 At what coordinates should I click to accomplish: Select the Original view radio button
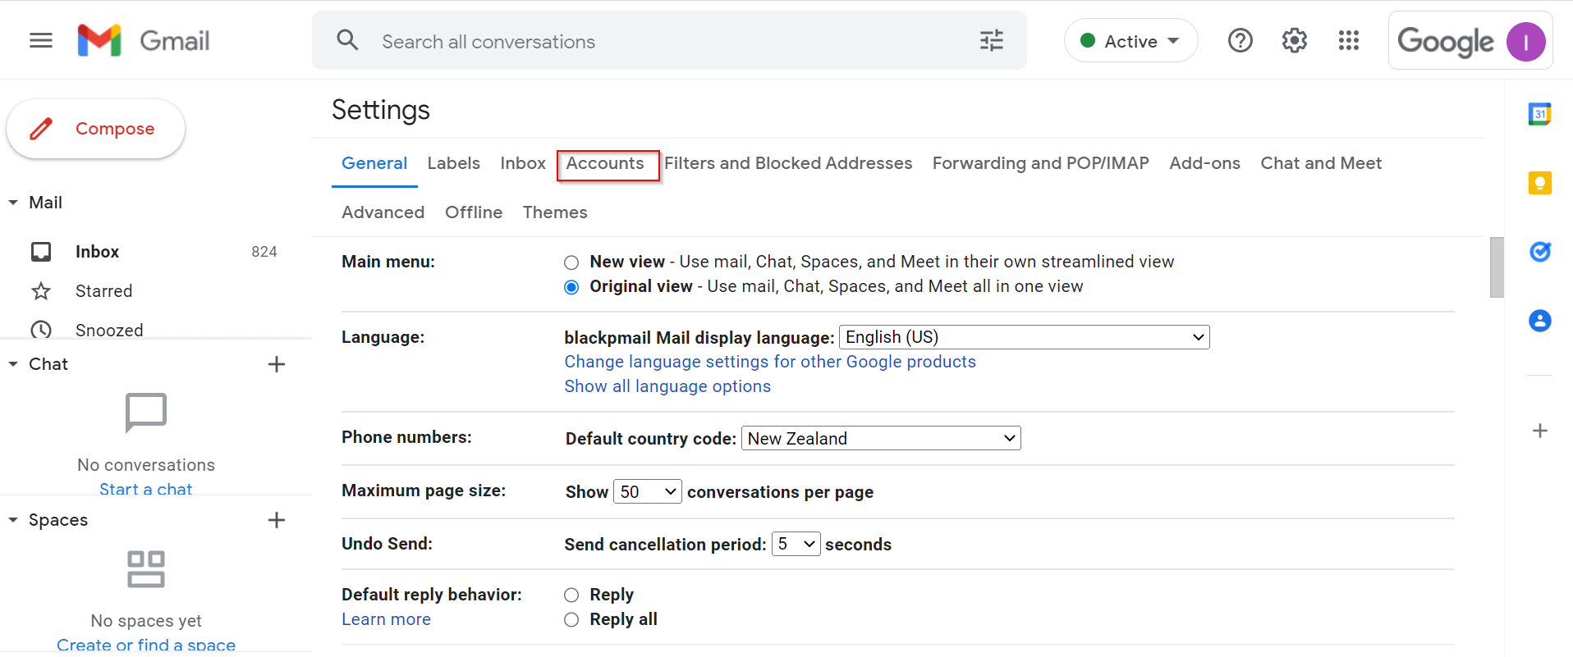[571, 287]
